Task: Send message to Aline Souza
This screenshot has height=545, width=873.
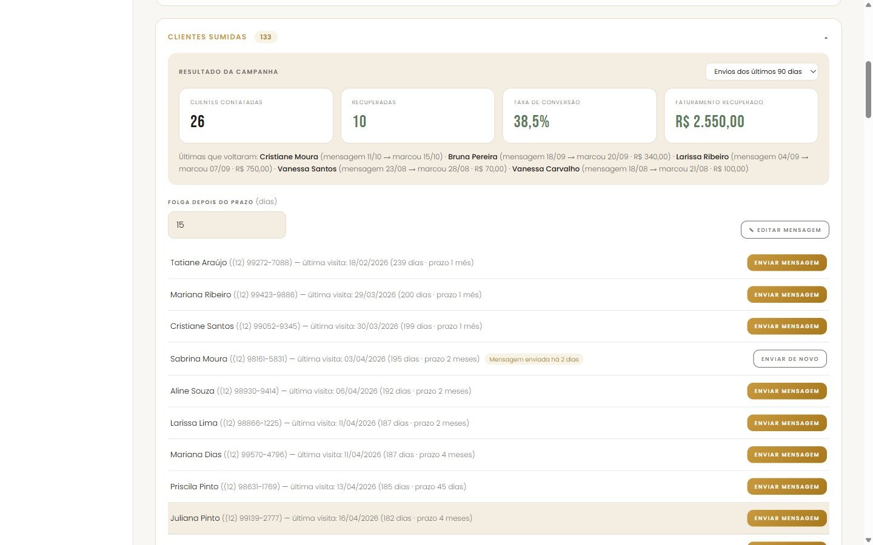Action: click(x=786, y=391)
